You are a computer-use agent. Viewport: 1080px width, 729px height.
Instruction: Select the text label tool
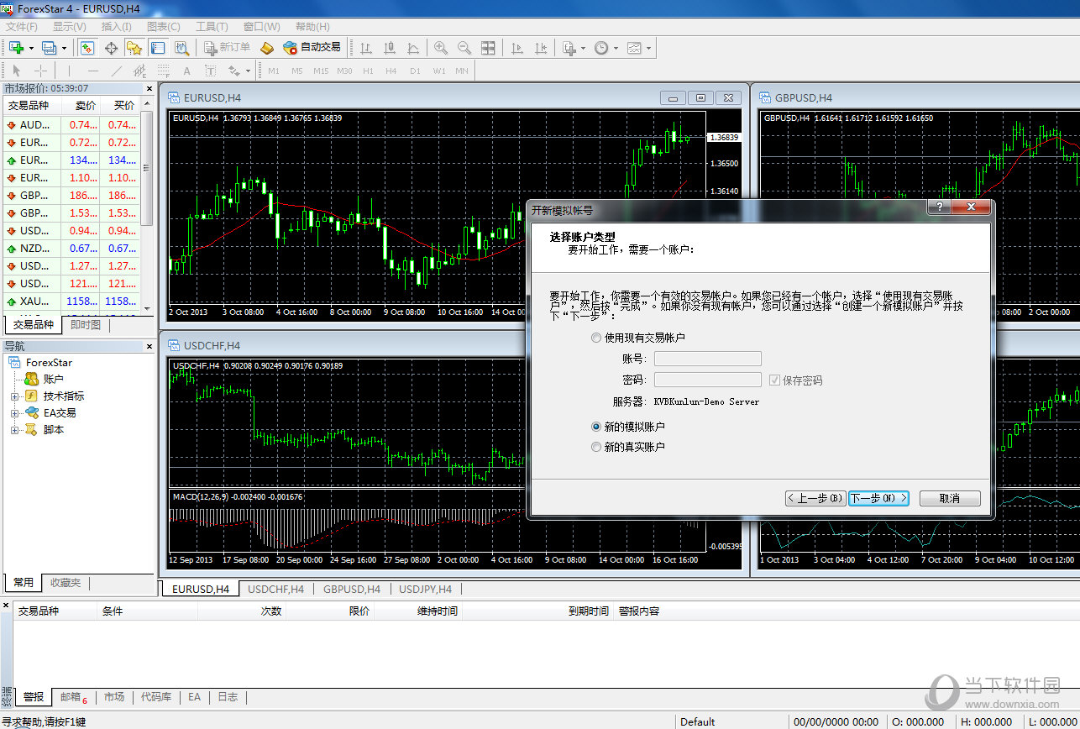click(x=211, y=71)
